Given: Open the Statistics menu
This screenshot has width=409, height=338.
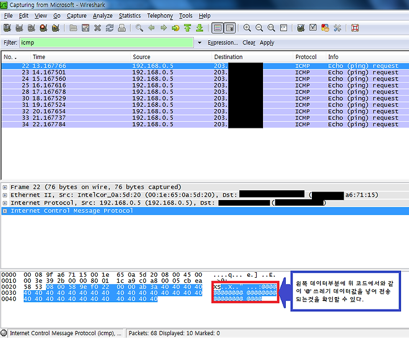Looking at the screenshot, I should point(130,16).
